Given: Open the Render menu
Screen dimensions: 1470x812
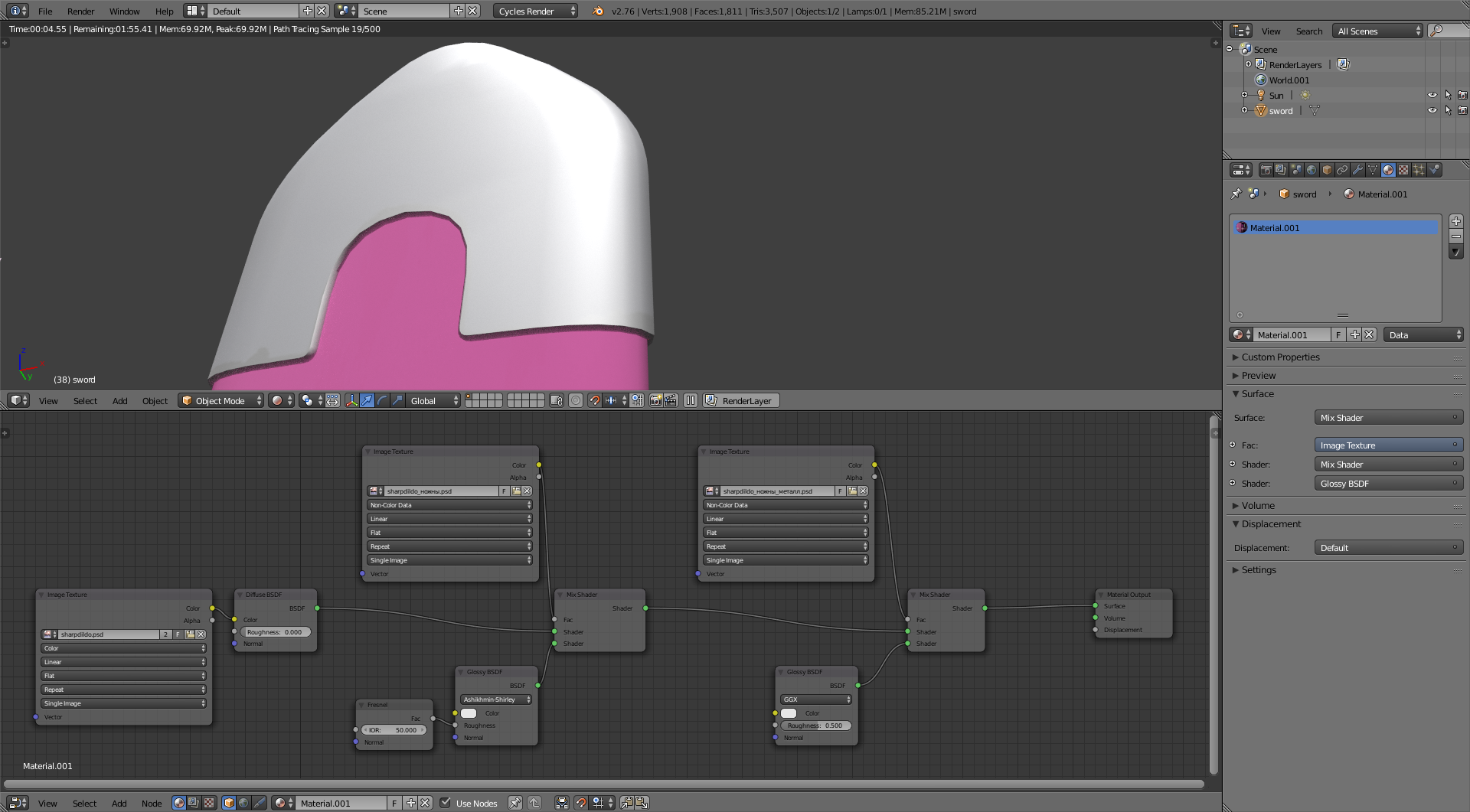Looking at the screenshot, I should point(80,11).
